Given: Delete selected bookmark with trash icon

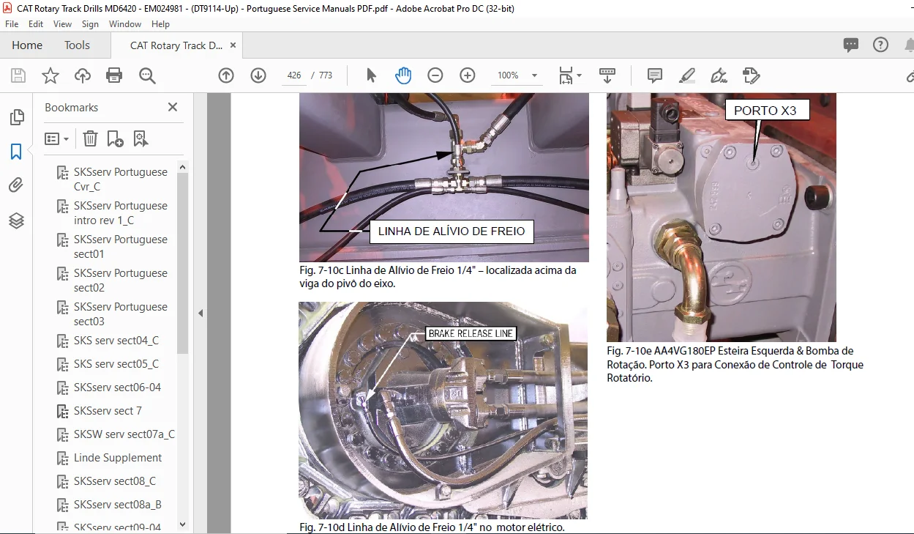Looking at the screenshot, I should pyautogui.click(x=90, y=138).
